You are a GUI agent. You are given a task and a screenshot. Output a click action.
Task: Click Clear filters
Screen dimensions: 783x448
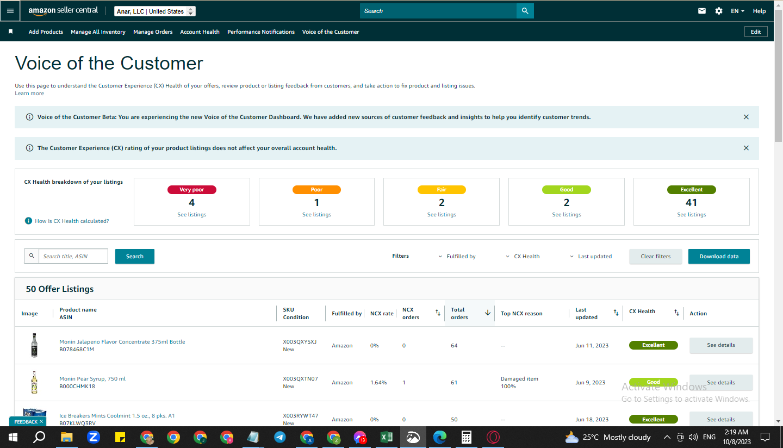[x=656, y=256]
